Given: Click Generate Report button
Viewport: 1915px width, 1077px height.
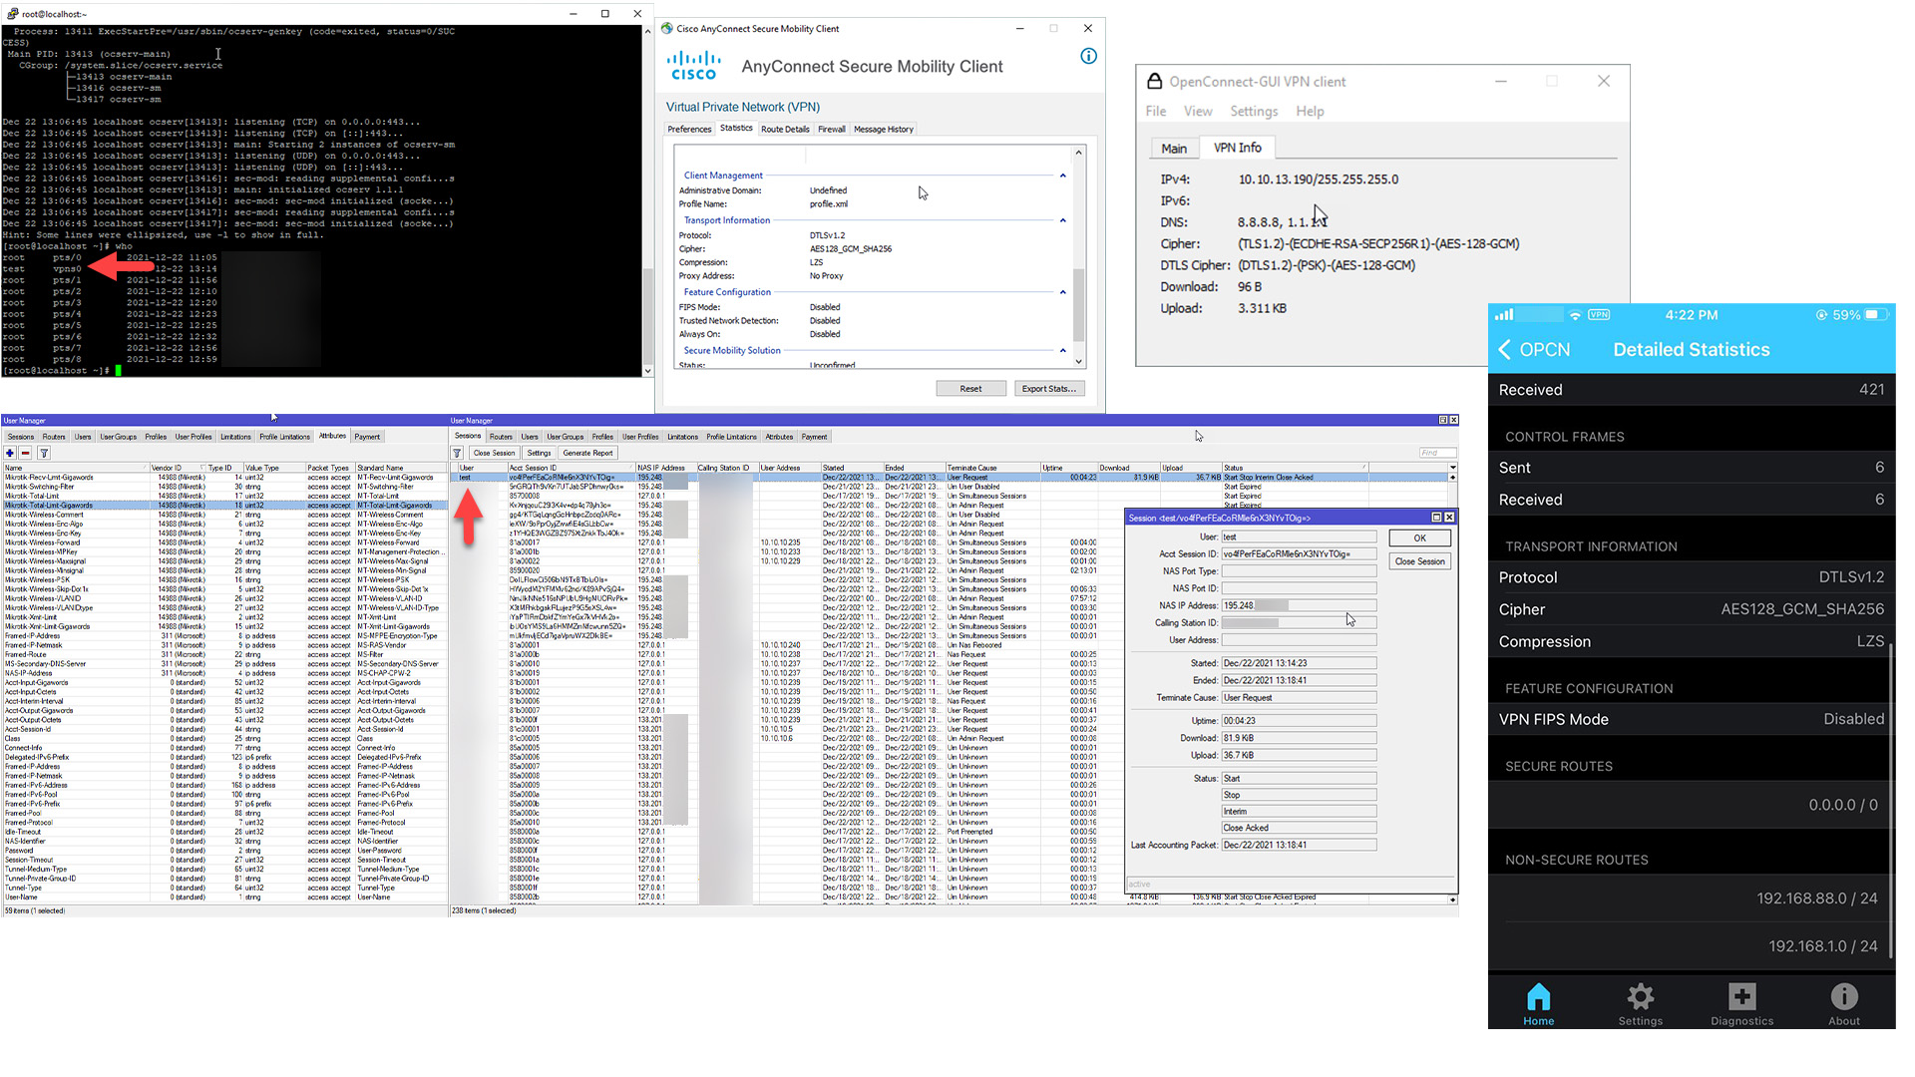Looking at the screenshot, I should click(587, 453).
